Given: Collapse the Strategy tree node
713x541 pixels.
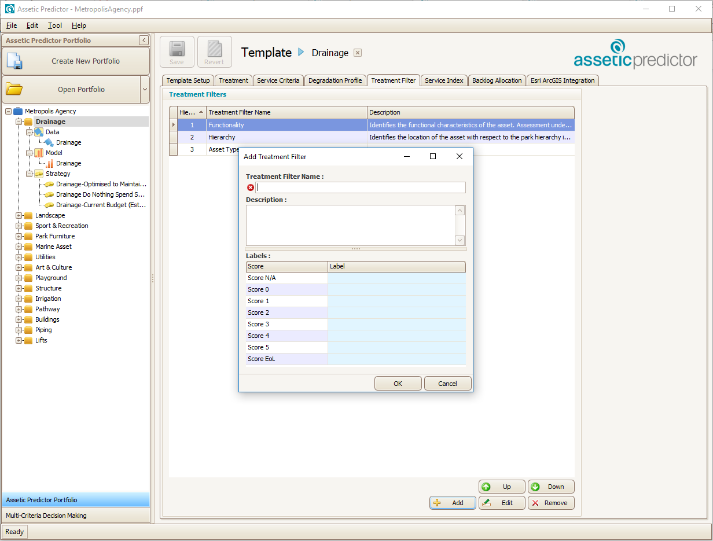Looking at the screenshot, I should 30,174.
